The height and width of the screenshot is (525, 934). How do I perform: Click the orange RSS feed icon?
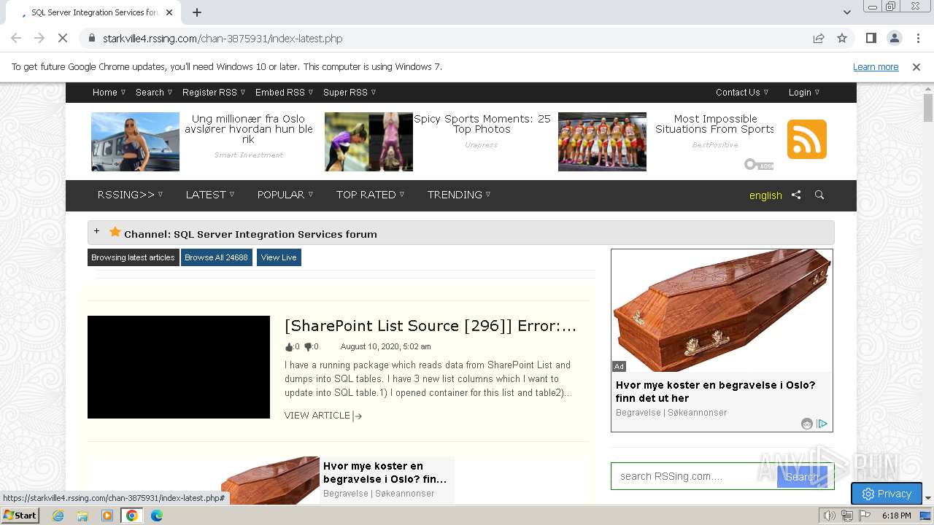(806, 139)
